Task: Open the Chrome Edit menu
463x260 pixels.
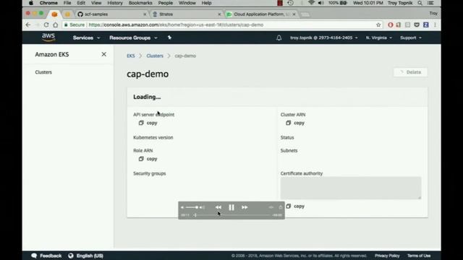Action: (81, 3)
